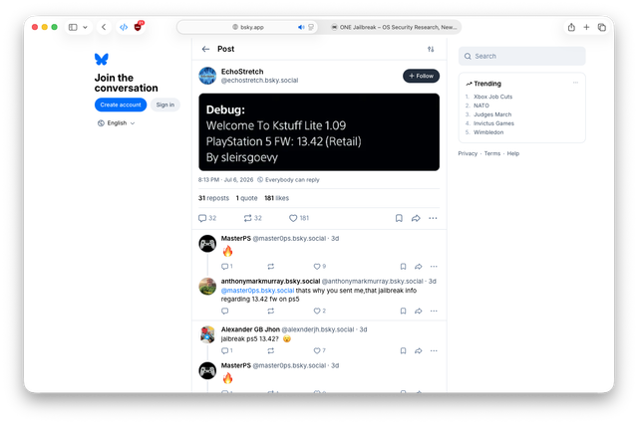
Task: Open the @echostretch.bsky.social handle
Action: coord(259,81)
